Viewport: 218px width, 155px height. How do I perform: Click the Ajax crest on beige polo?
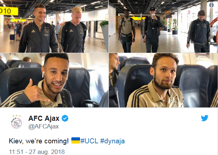175,103
